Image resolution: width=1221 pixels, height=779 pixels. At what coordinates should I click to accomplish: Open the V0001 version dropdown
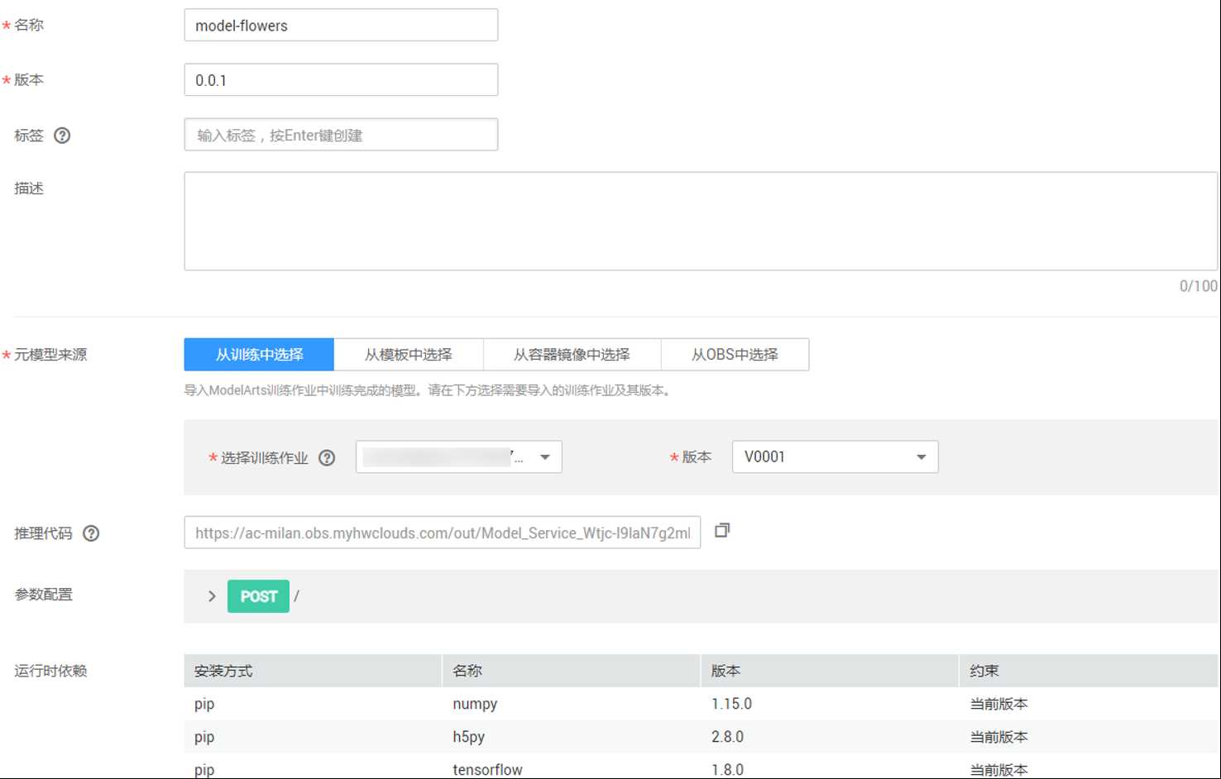[836, 456]
